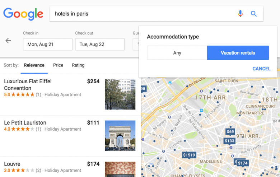Sort results by Price

pyautogui.click(x=58, y=65)
